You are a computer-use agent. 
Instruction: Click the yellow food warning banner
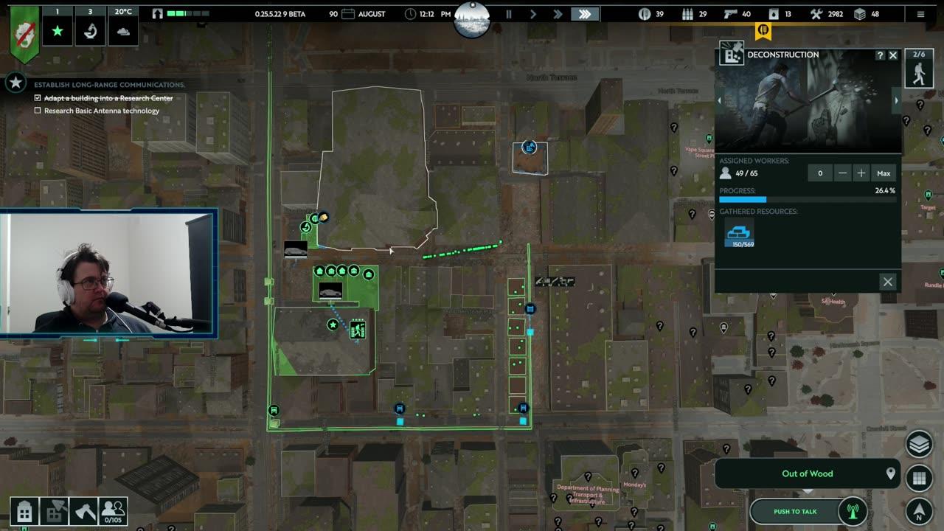coord(763,31)
